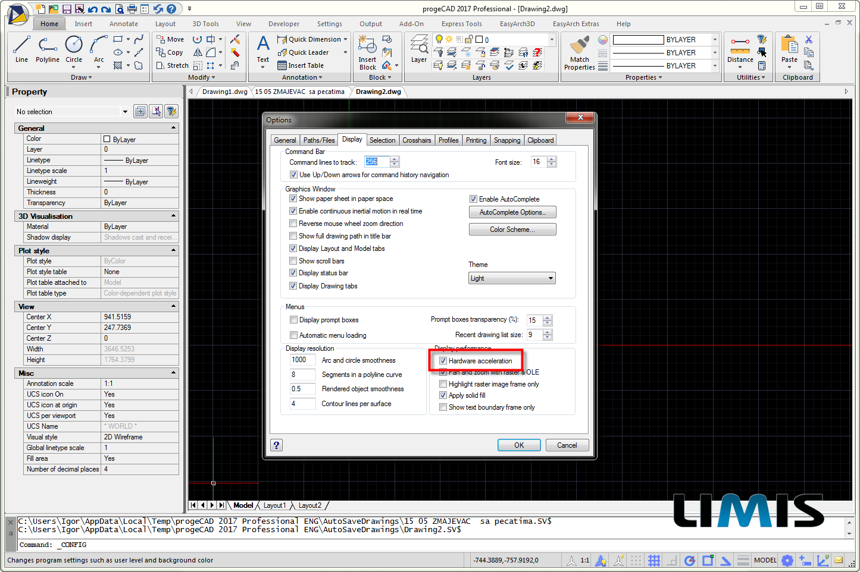
Task: Open the Theme dropdown set to Light
Action: click(512, 278)
